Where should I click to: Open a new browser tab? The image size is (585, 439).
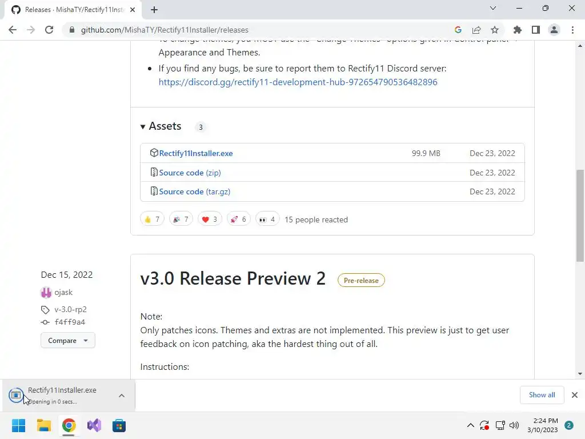click(154, 10)
